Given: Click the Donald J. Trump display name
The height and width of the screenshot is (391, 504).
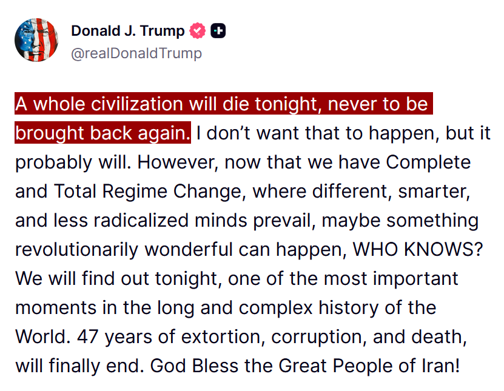Looking at the screenshot, I should pos(127,30).
